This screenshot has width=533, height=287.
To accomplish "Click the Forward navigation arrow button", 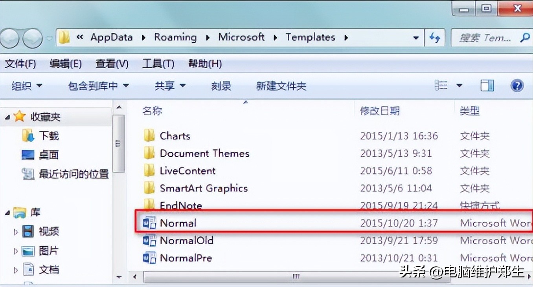I will [32, 38].
